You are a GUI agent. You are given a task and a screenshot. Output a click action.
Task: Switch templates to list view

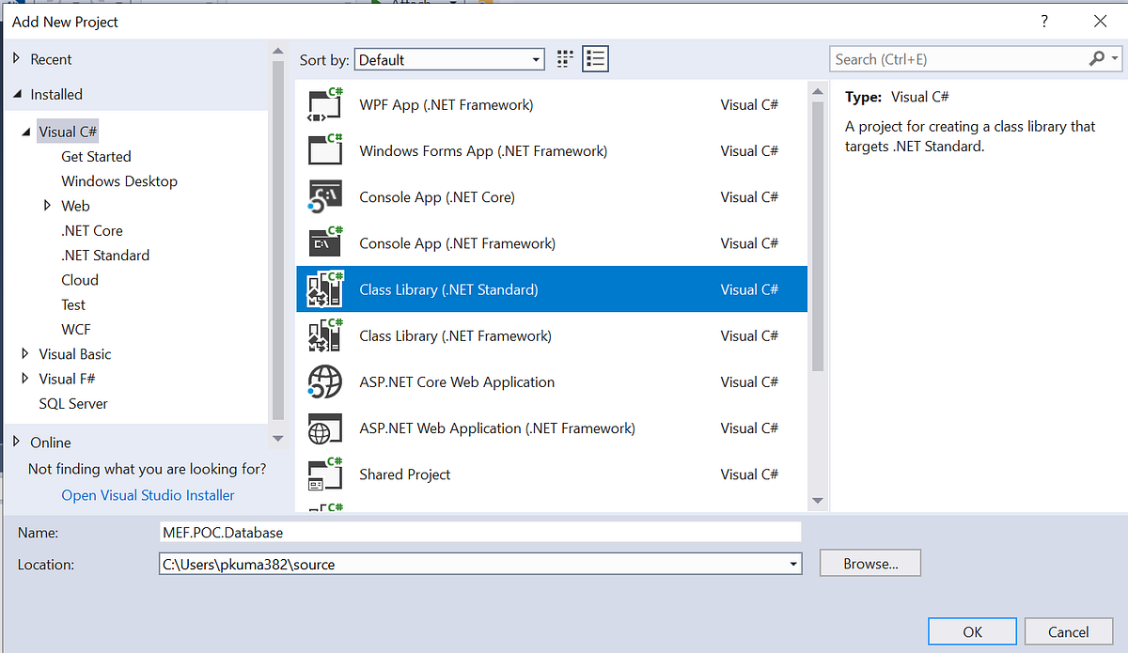pyautogui.click(x=594, y=57)
